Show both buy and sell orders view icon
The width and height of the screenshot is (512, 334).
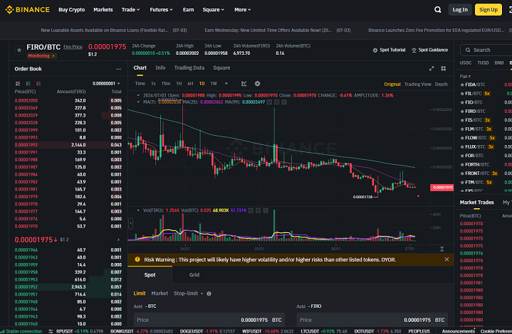click(x=18, y=84)
